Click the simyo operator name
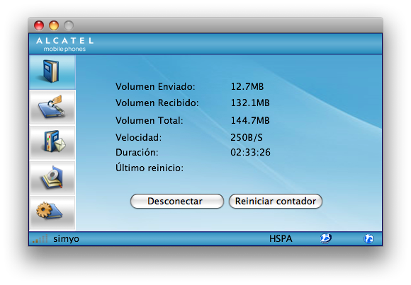This screenshot has height=285, width=411. coord(66,239)
